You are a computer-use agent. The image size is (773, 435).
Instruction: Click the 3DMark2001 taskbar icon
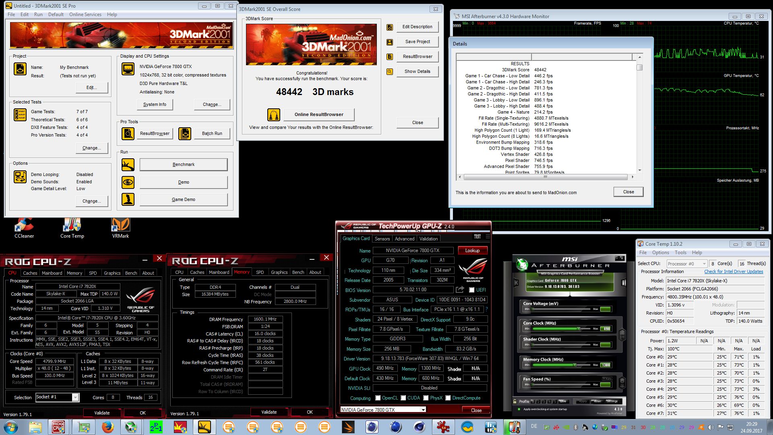pyautogui.click(x=204, y=427)
